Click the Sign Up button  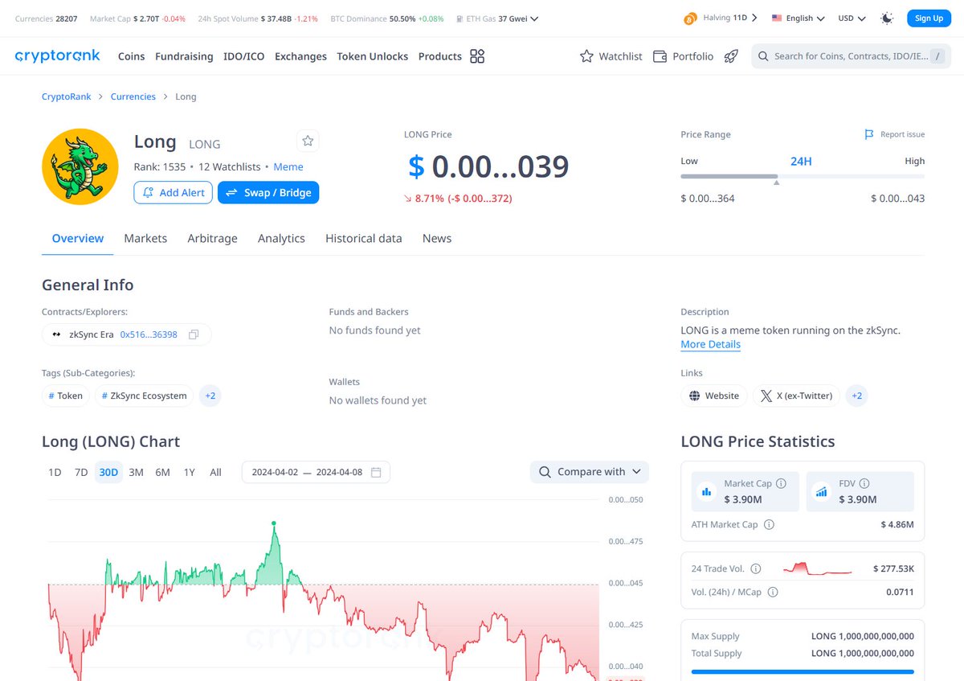click(x=929, y=18)
